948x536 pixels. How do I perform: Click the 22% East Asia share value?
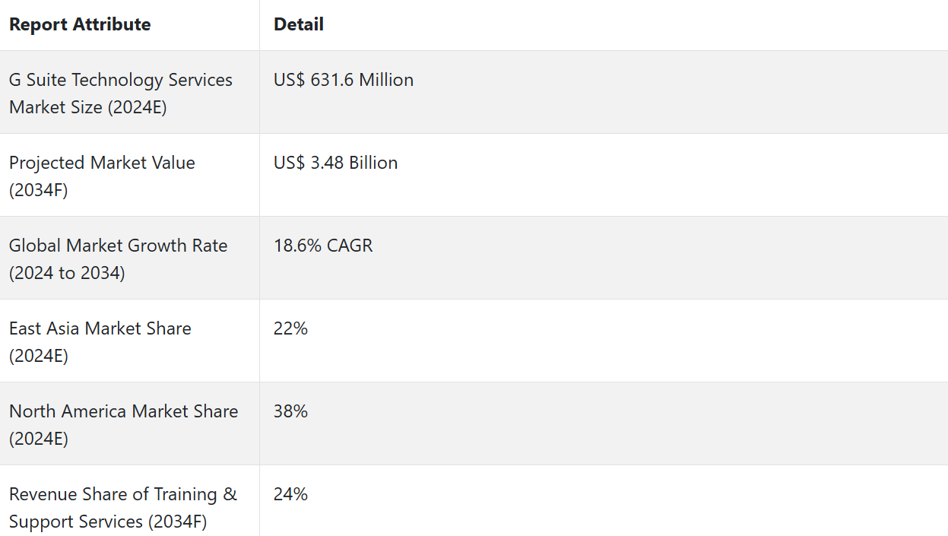[290, 328]
